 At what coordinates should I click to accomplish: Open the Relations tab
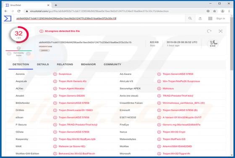point(65,64)
